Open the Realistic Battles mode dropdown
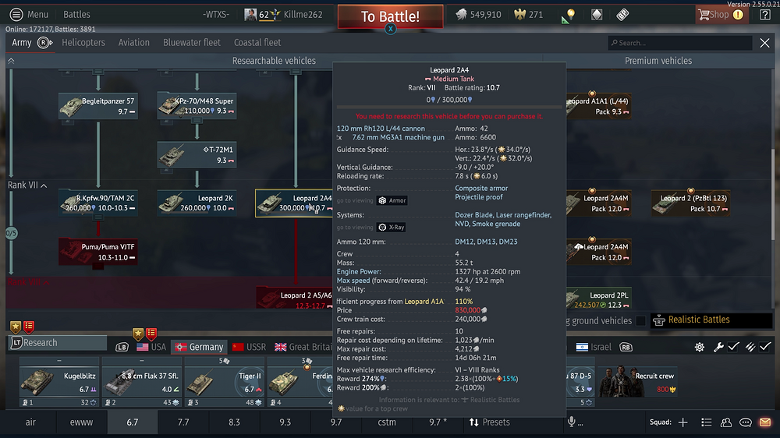 click(711, 320)
